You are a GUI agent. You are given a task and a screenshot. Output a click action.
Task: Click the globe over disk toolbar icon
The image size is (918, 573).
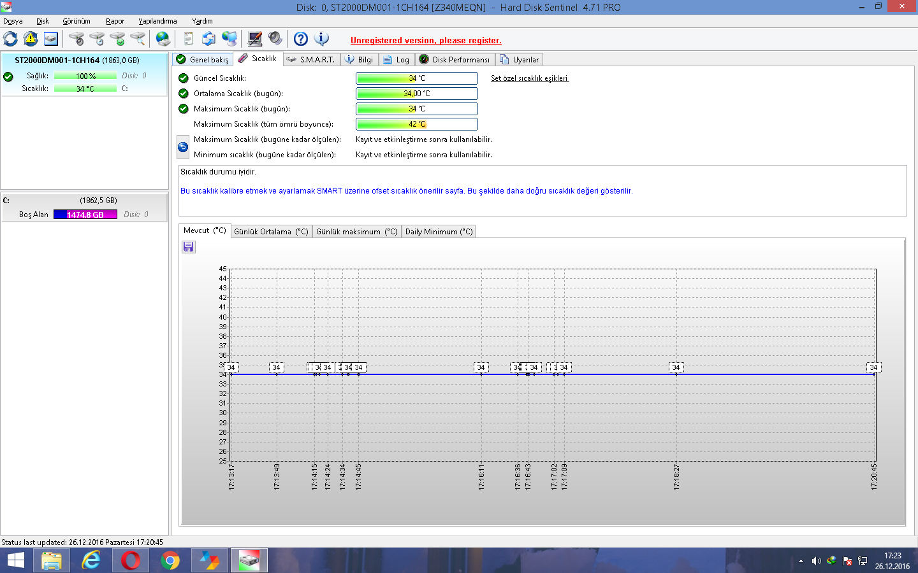(x=163, y=39)
